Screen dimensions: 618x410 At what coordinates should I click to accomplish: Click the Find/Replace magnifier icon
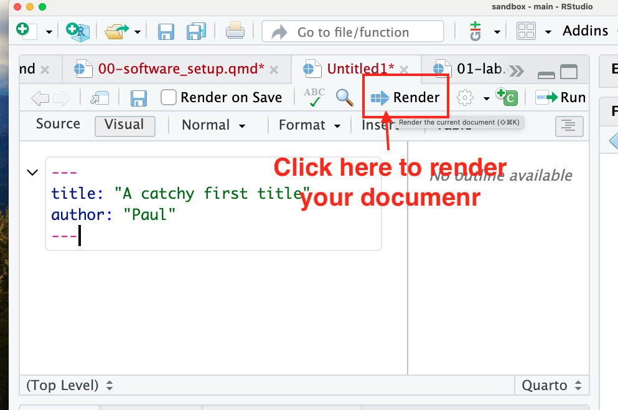[344, 97]
